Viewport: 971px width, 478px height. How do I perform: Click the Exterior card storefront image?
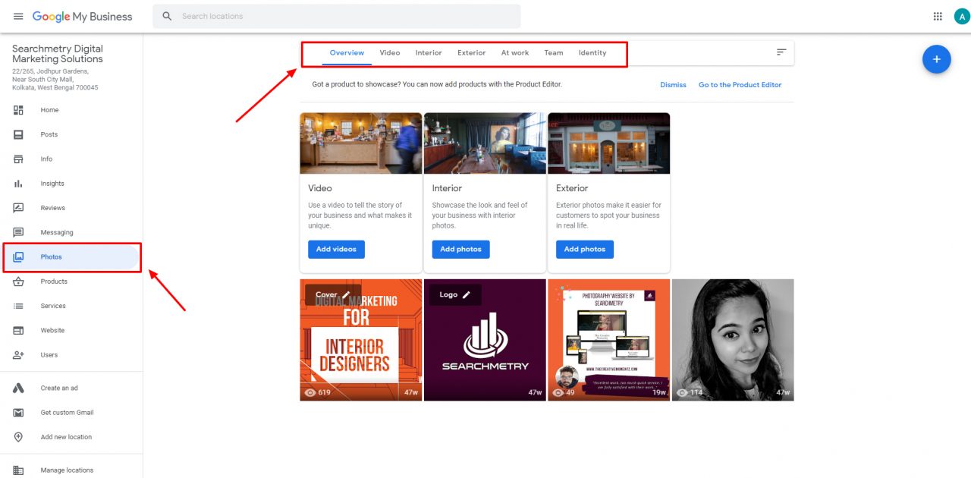coord(608,143)
